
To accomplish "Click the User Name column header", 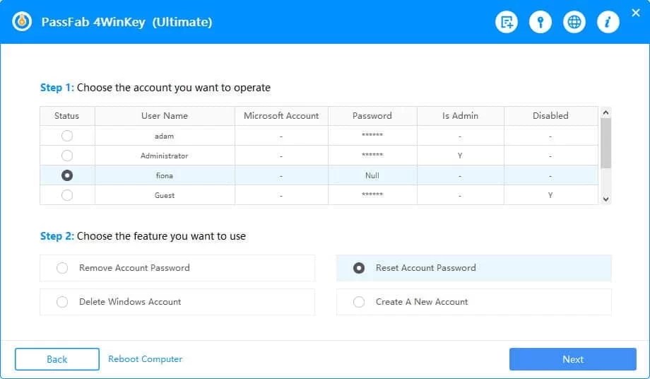I will point(165,116).
